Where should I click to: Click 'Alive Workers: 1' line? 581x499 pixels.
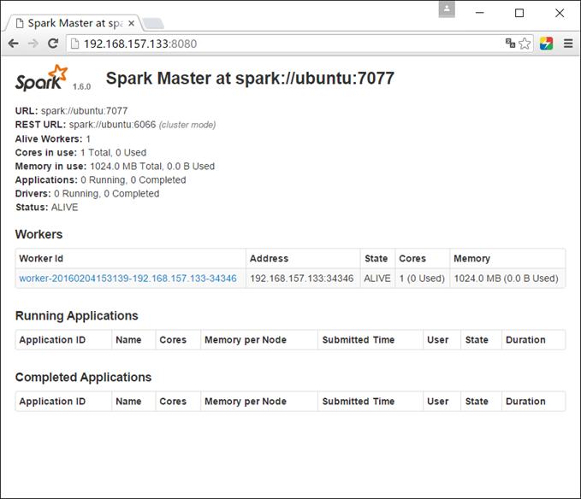(52, 138)
